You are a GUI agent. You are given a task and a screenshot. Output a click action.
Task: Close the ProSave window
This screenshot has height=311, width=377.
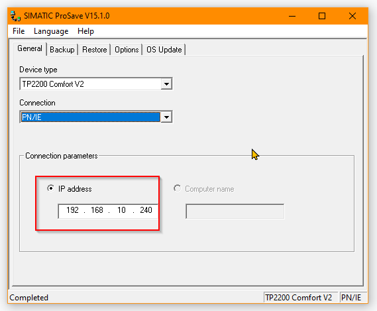point(352,16)
